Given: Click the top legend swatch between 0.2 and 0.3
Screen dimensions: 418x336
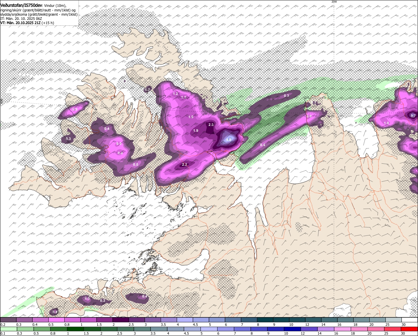Looking at the screenshot, I should click(x=8, y=320).
